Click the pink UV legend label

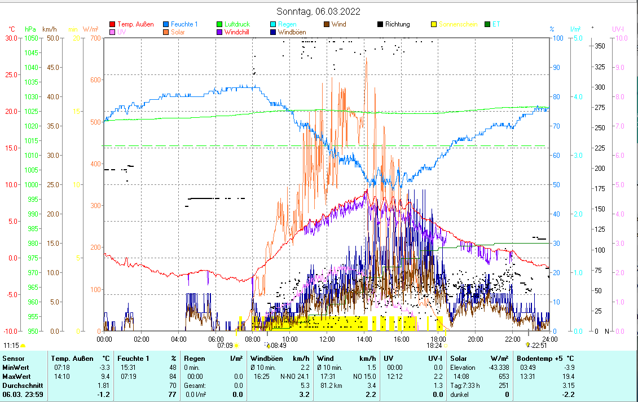[x=122, y=32]
